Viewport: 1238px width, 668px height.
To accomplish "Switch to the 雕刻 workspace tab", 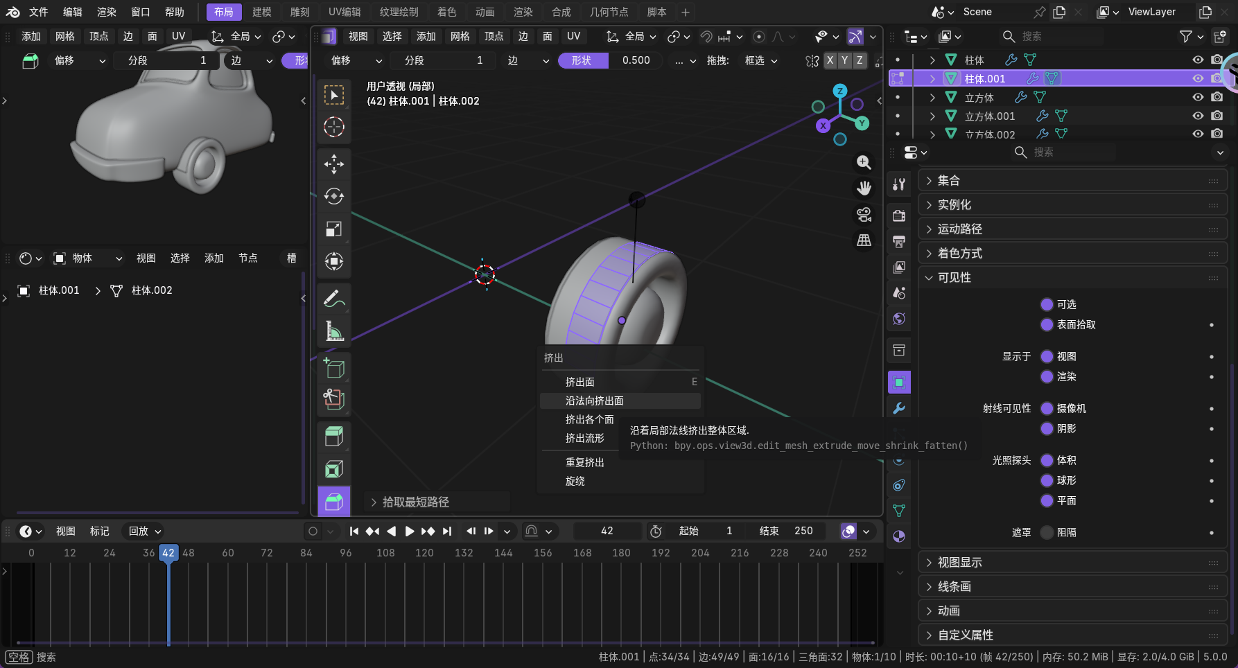I will pyautogui.click(x=299, y=12).
